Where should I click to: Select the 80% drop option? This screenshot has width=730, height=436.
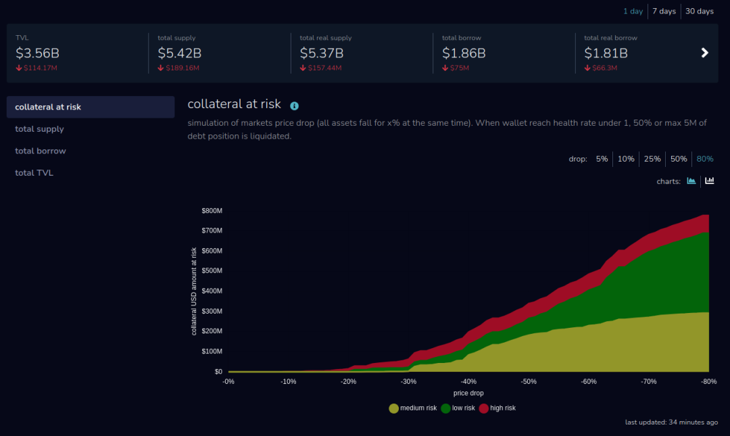click(x=704, y=159)
